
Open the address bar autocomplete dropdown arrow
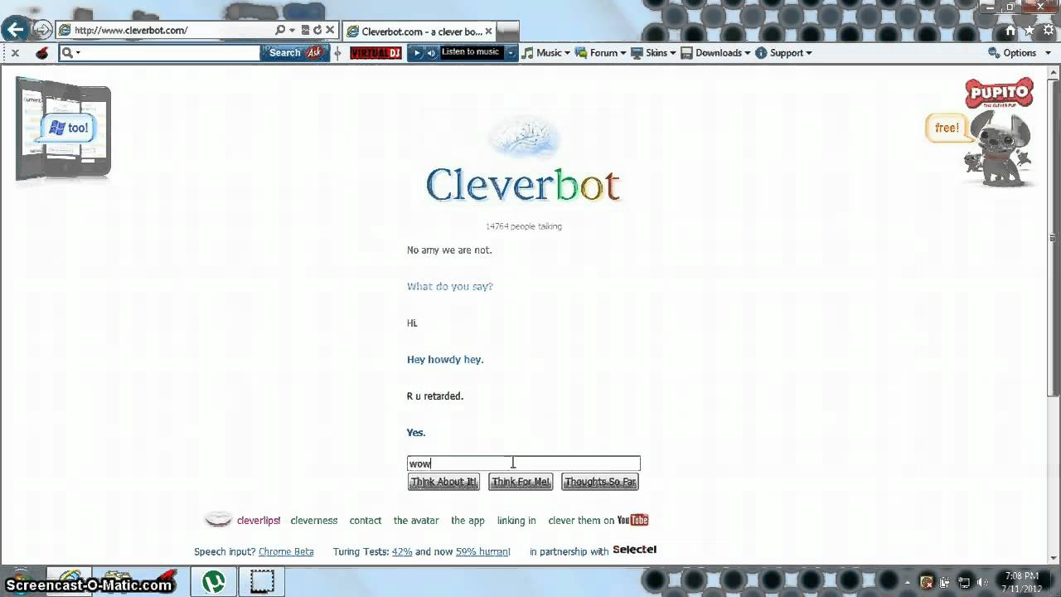coord(292,31)
